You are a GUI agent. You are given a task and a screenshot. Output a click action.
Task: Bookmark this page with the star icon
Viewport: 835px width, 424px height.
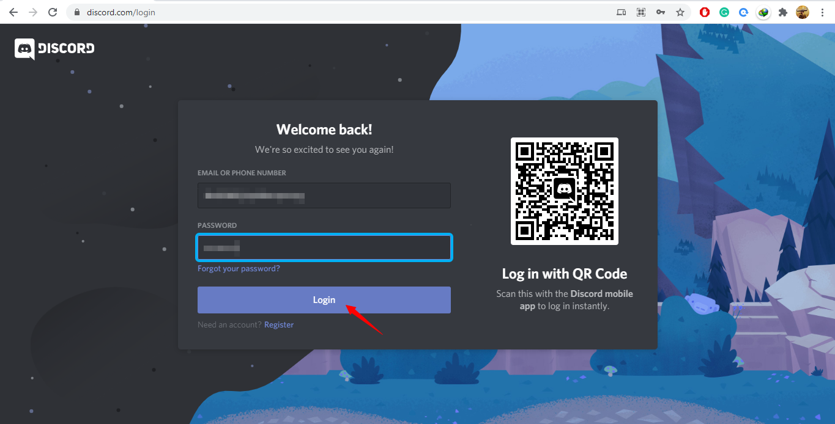click(x=680, y=12)
